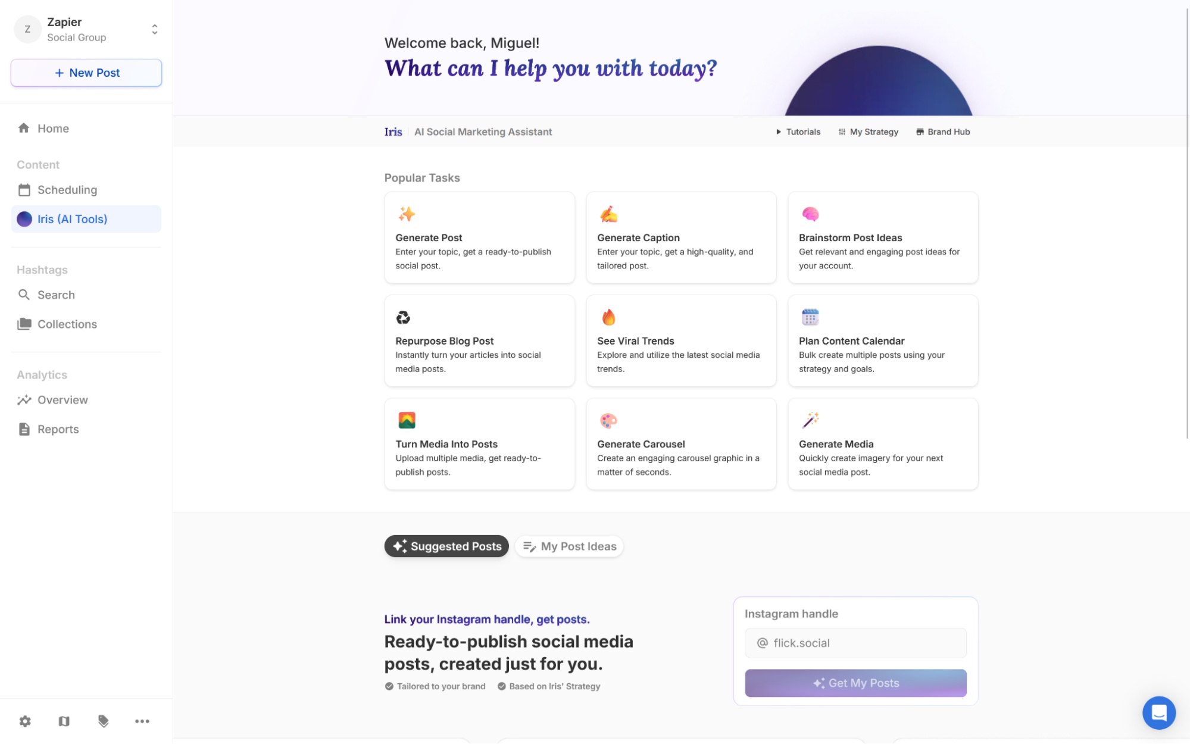Open the Generate Media magic wand task

tap(882, 443)
